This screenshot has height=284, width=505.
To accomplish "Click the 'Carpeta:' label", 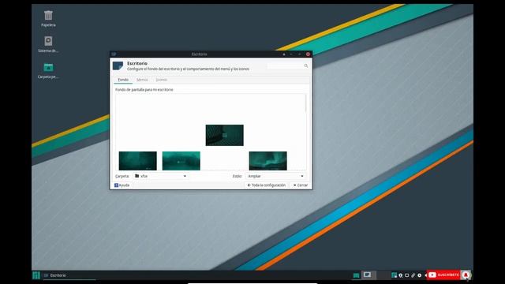I will tap(122, 176).
